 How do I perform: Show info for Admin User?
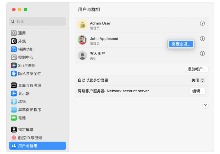point(203,23)
